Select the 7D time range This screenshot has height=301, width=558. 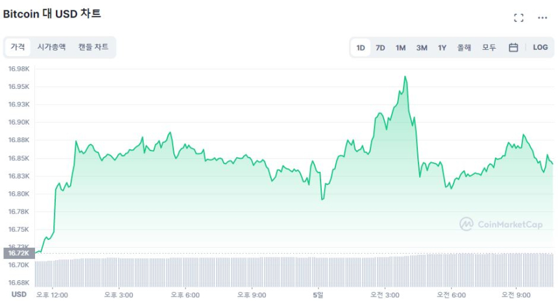(380, 47)
